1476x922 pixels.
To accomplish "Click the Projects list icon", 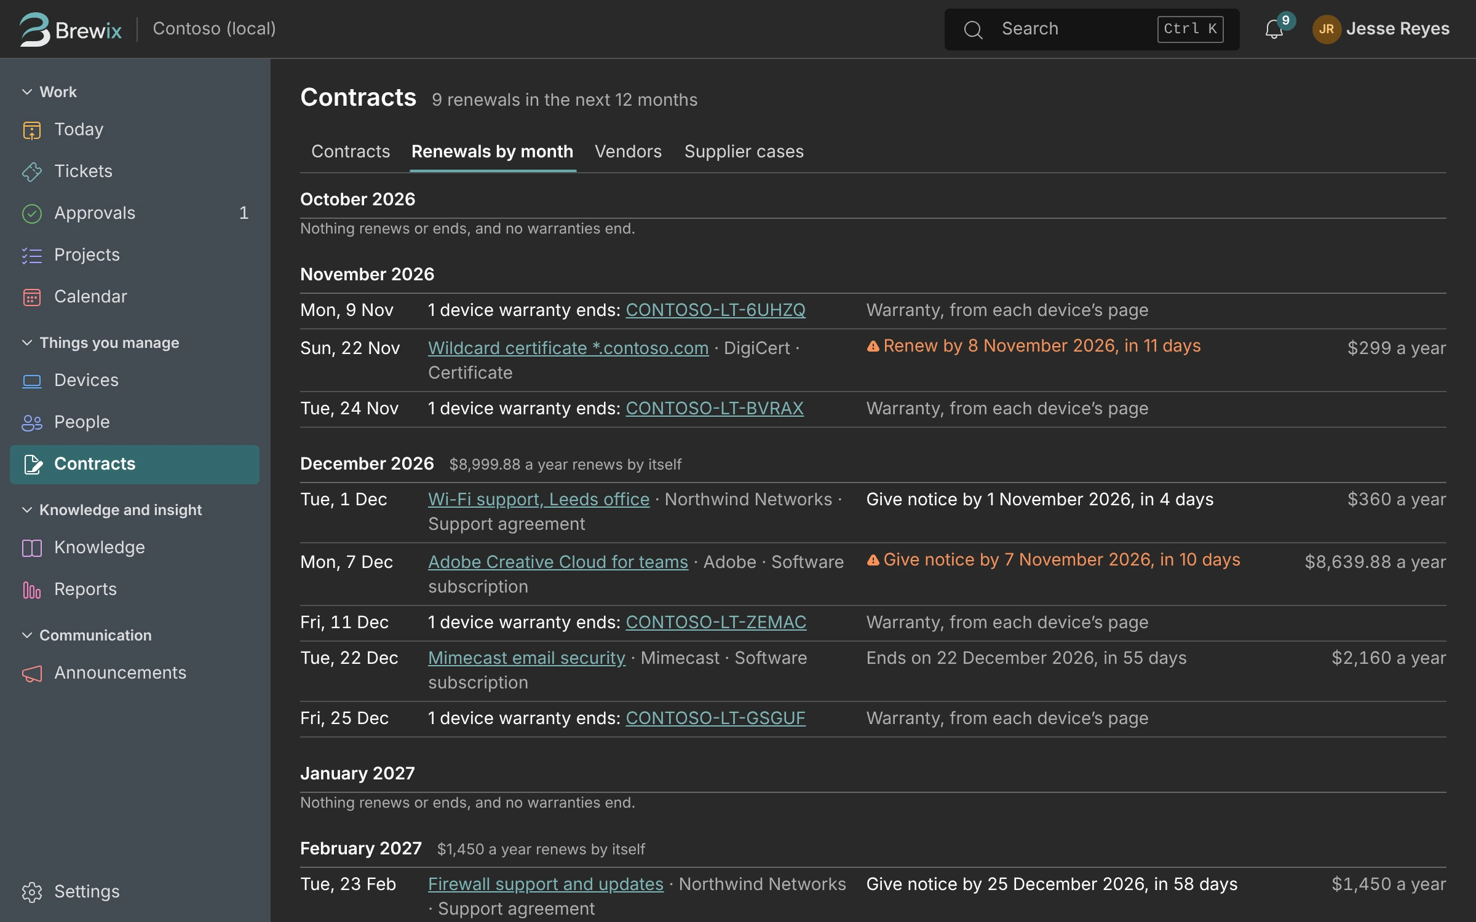I will pos(32,255).
